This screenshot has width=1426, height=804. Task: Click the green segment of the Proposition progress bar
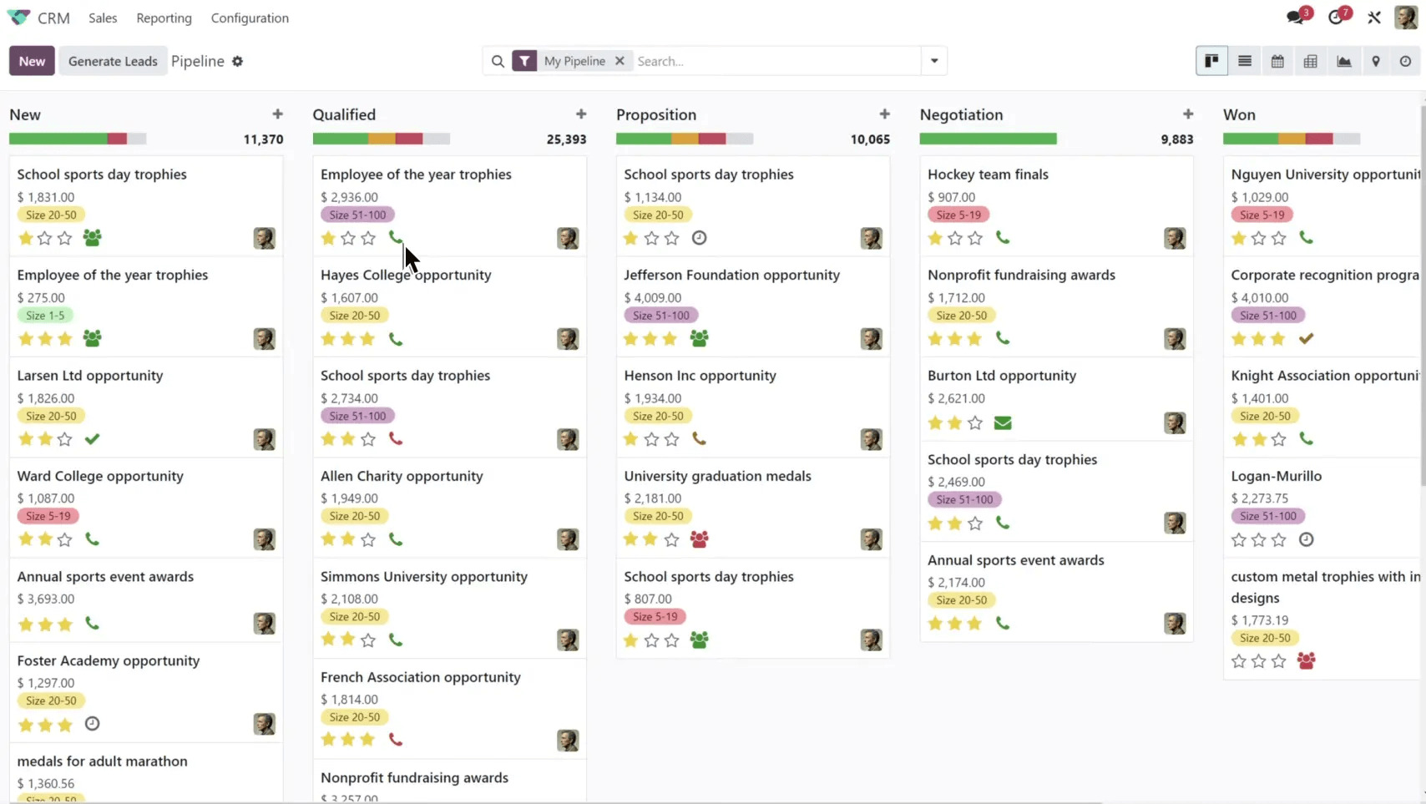point(643,139)
